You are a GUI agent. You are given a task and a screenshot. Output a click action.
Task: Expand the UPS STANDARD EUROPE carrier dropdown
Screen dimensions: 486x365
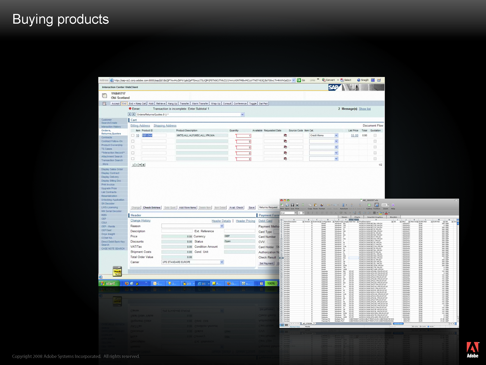click(222, 262)
